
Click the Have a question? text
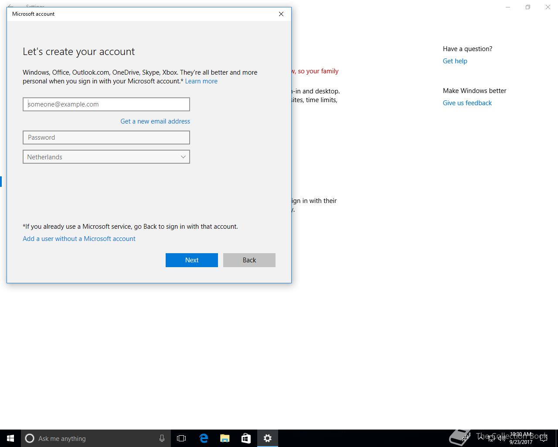tap(468, 49)
